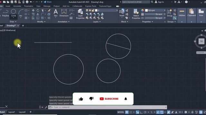This screenshot has height=115, width=206.
Task: Toggle dynamic input in status bar
Action: coord(137,112)
